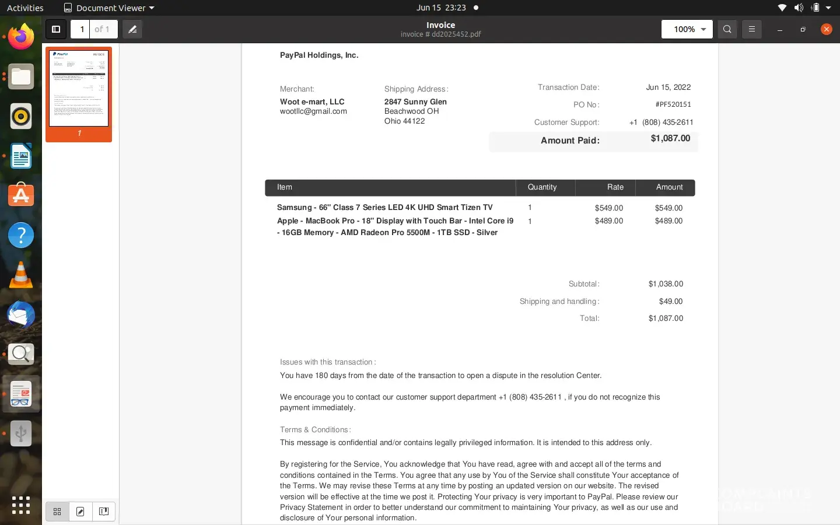Open the magnifying glass app in dock
Viewport: 840px width, 525px height.
(21, 354)
